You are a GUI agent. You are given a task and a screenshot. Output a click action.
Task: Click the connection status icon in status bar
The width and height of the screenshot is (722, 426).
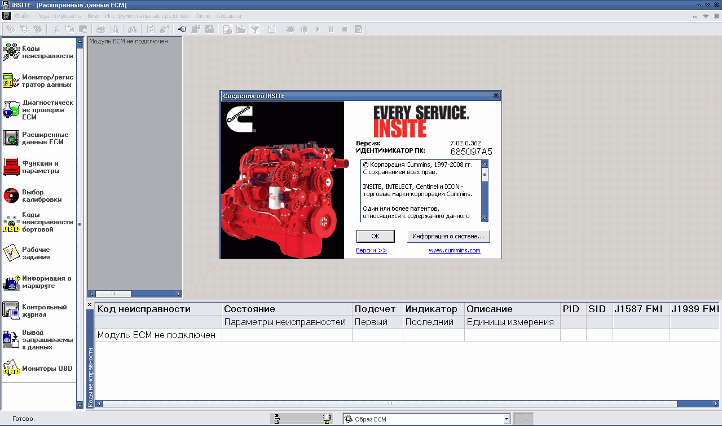click(x=302, y=419)
